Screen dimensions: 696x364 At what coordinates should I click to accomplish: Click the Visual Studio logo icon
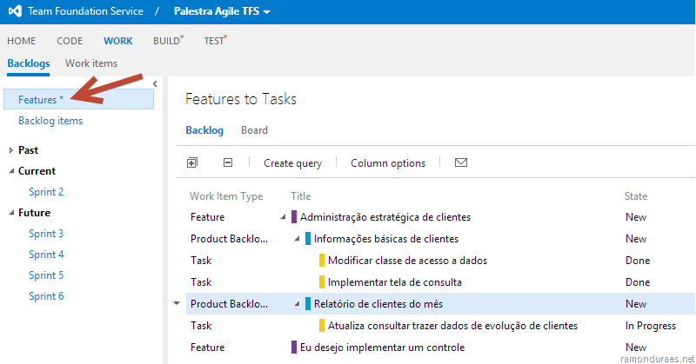[x=15, y=11]
